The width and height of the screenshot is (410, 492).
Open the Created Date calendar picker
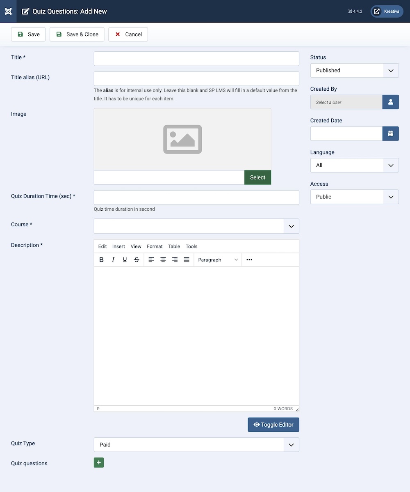(x=390, y=133)
